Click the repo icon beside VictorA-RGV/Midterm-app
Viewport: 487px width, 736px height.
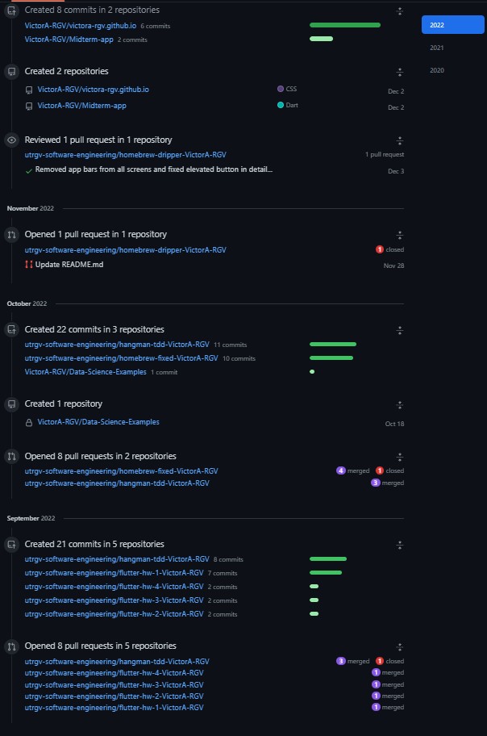(x=29, y=106)
